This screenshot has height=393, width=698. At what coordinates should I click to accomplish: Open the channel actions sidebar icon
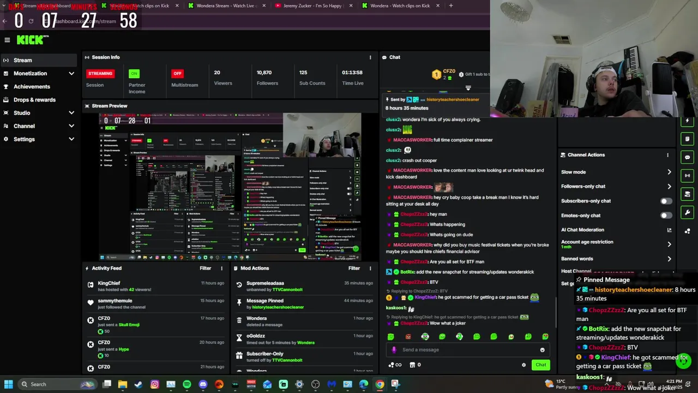coord(687,194)
